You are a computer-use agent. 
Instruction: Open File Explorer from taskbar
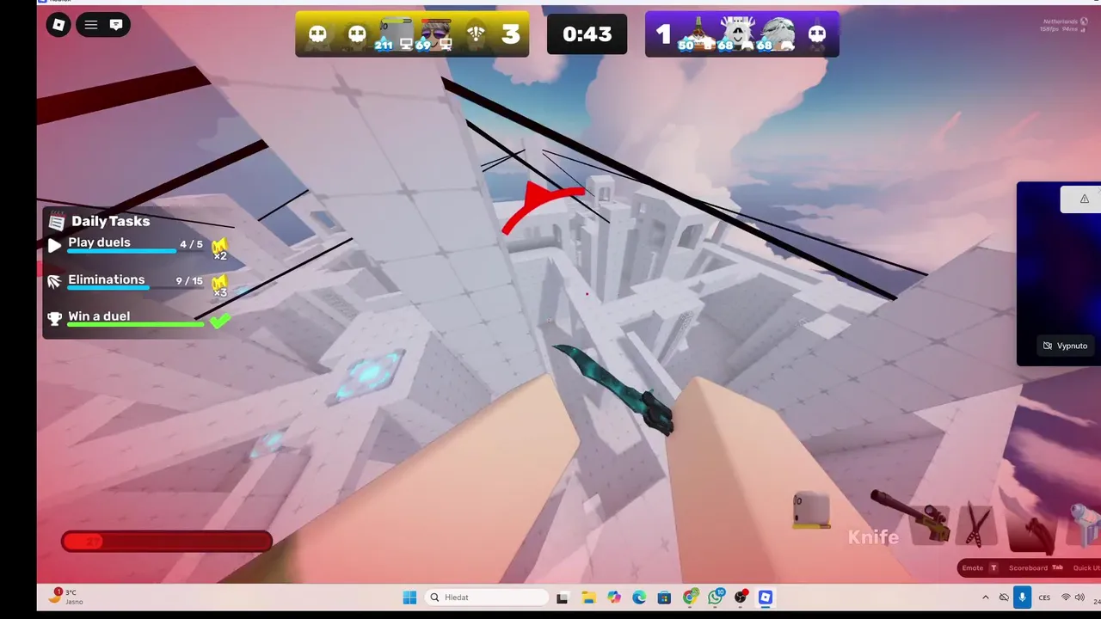(x=588, y=598)
